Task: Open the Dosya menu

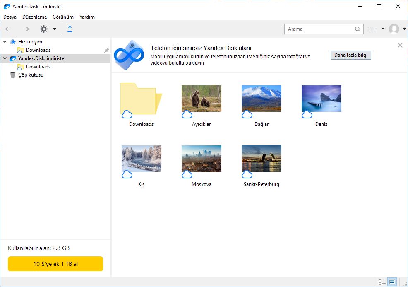Action: [10, 17]
